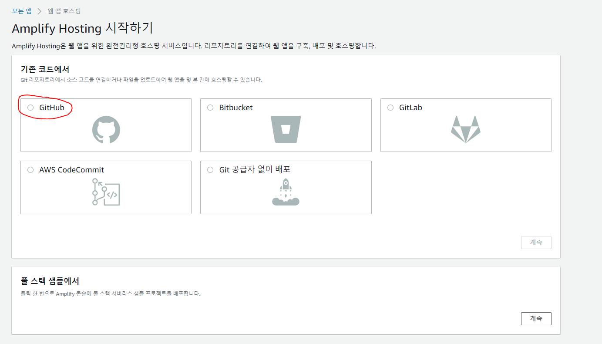Open the '모든 앱' breadcrumb link
This screenshot has width=602, height=344.
coord(22,11)
